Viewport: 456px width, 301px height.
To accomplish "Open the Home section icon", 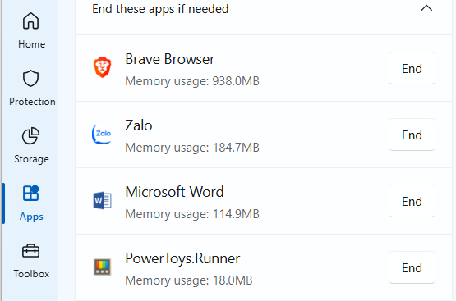I will coord(31,21).
